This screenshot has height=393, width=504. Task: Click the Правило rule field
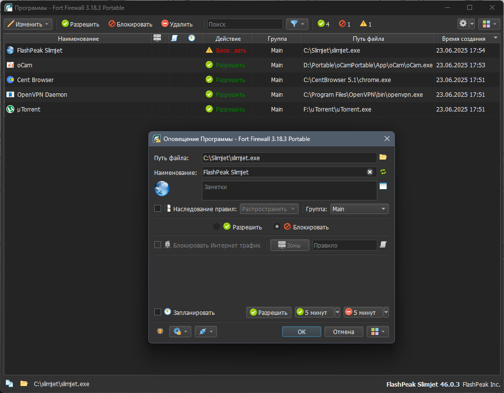pyautogui.click(x=344, y=245)
